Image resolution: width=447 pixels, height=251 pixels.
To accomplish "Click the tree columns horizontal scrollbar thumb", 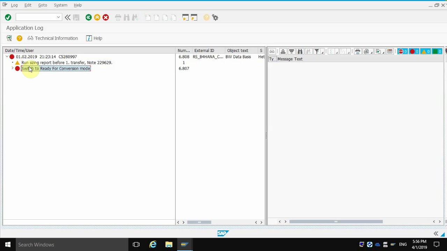I will pyautogui.click(x=199, y=222).
